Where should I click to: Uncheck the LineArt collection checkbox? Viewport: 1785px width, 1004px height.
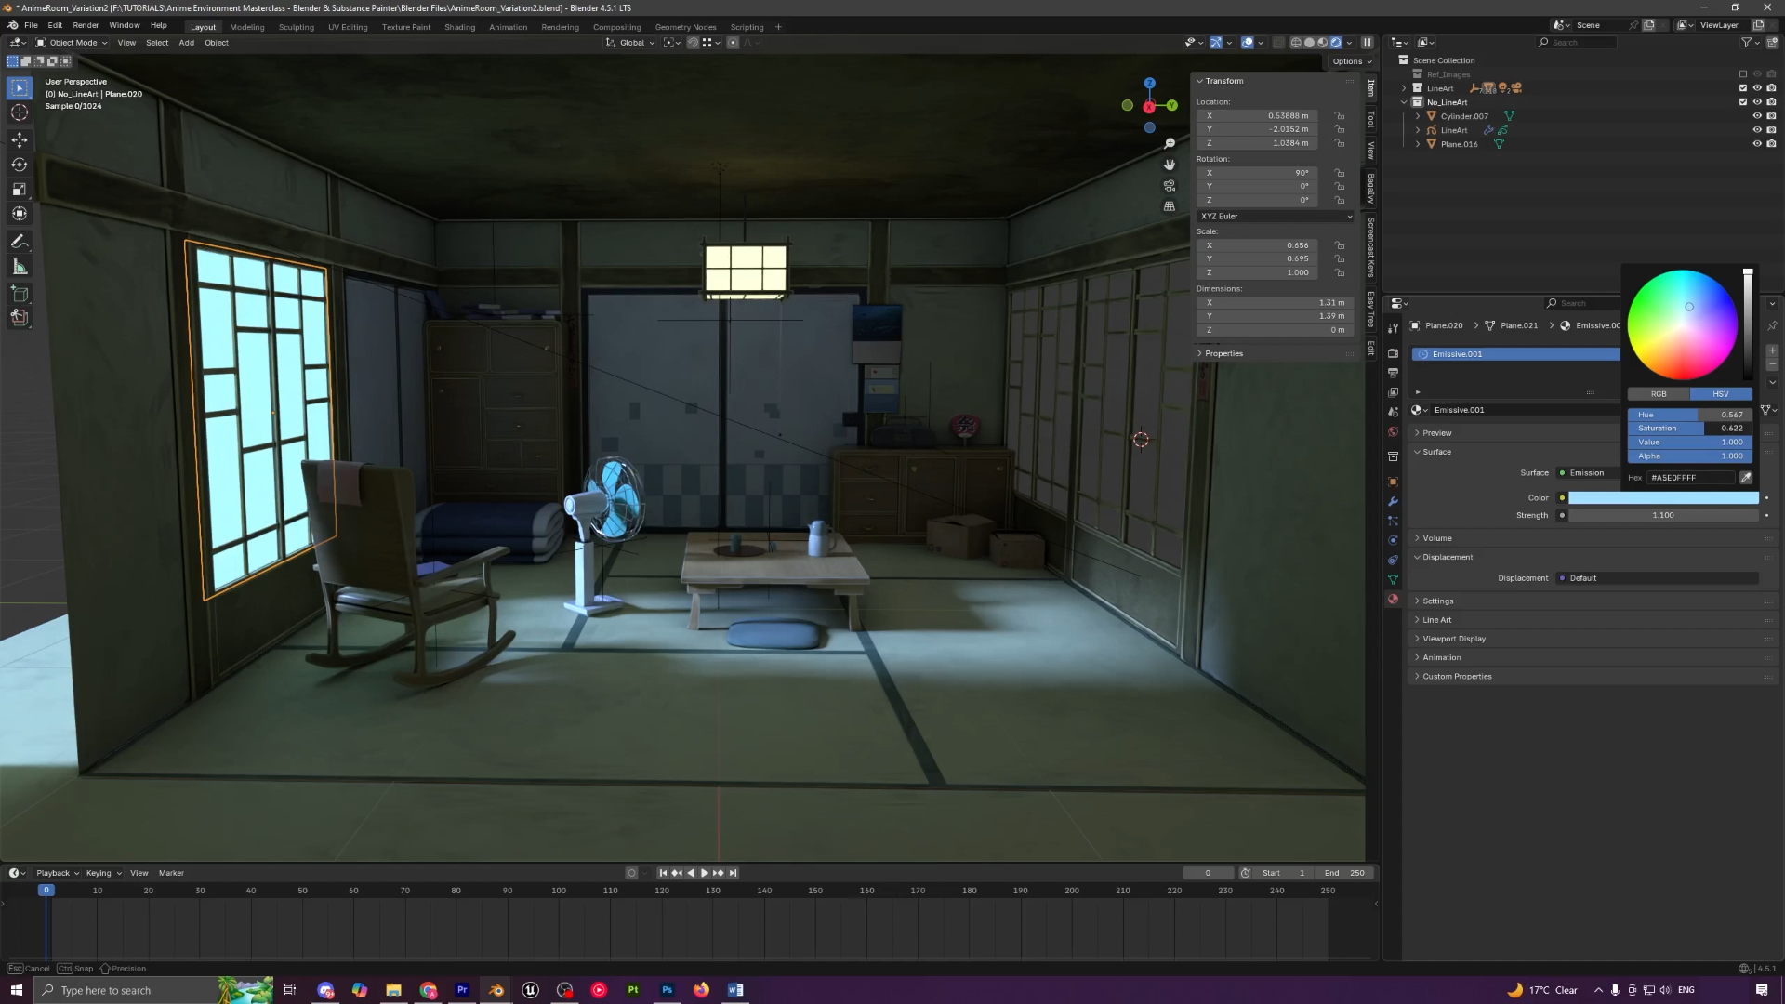(1743, 88)
